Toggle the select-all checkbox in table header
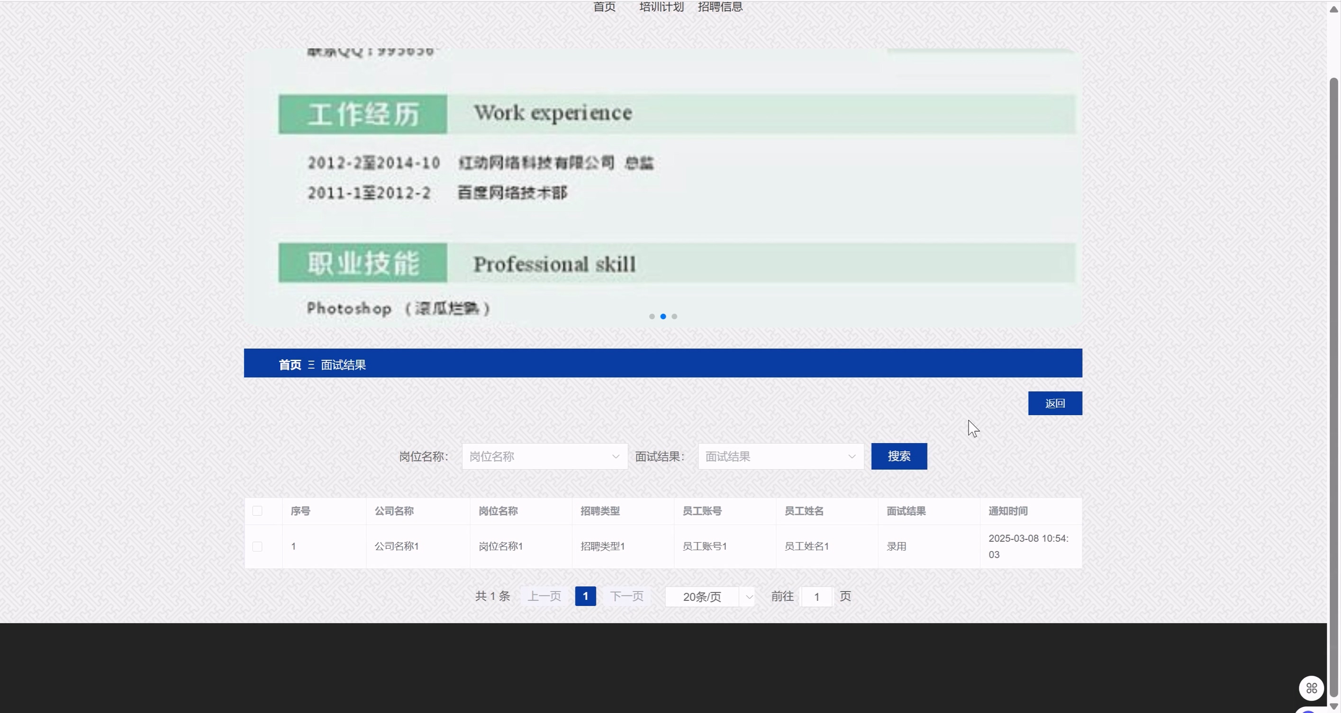 coord(257,511)
